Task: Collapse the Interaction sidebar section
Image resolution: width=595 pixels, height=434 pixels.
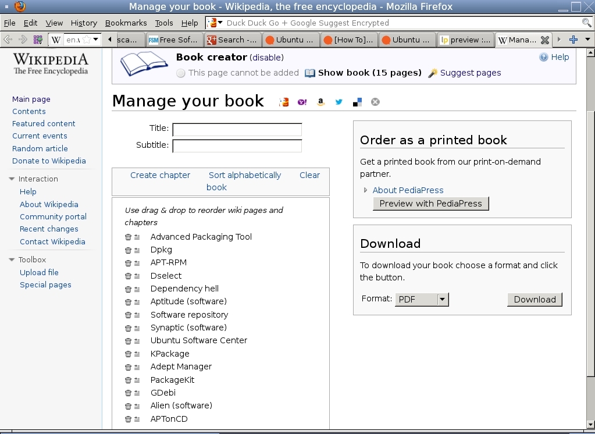Action: [12, 179]
